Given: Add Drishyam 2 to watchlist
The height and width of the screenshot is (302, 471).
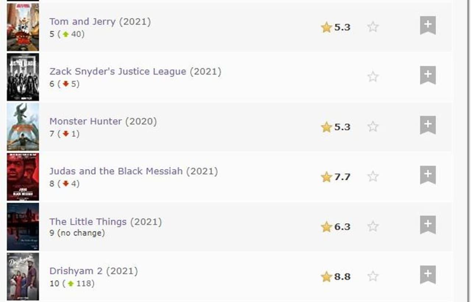Looking at the screenshot, I should [428, 275].
